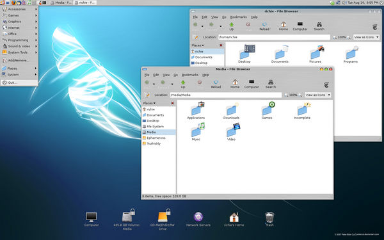Screen dimensions: 384x240
Task: Open Go menu in richie window
Action: click(x=224, y=17)
